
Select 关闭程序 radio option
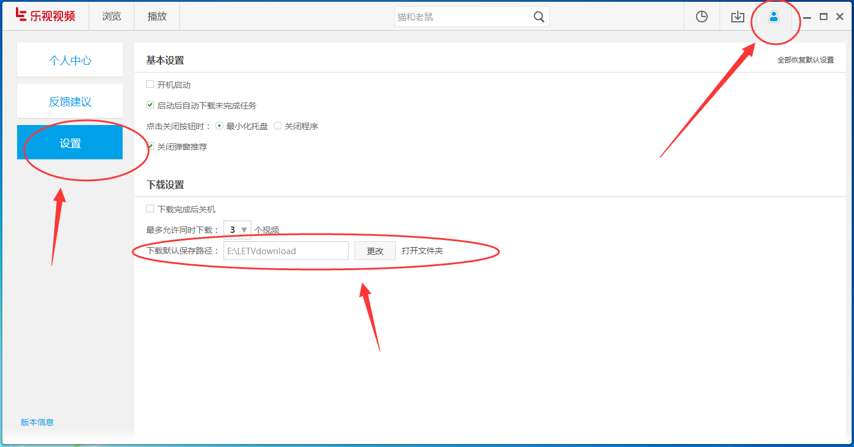277,126
